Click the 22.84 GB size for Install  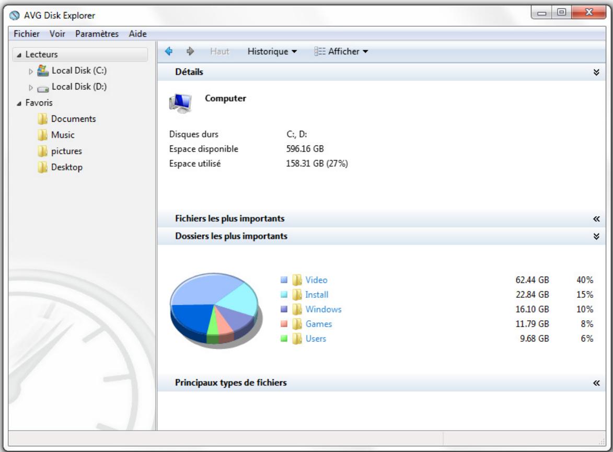tap(532, 294)
